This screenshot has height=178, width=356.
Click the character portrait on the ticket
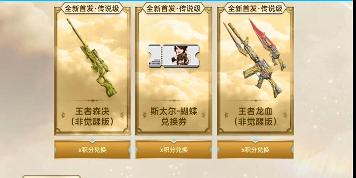(x=179, y=55)
